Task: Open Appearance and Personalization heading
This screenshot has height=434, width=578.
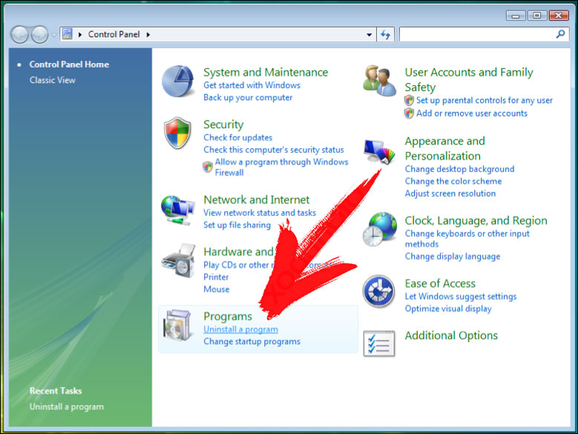Action: (445, 148)
